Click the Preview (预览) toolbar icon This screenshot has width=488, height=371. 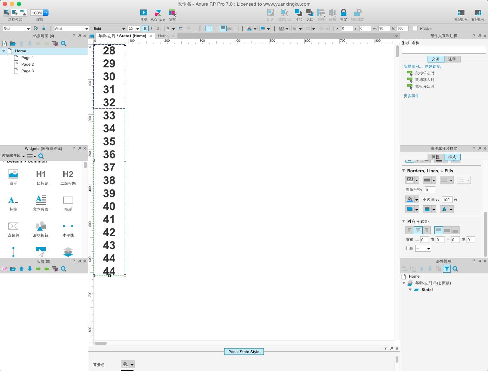(x=144, y=13)
